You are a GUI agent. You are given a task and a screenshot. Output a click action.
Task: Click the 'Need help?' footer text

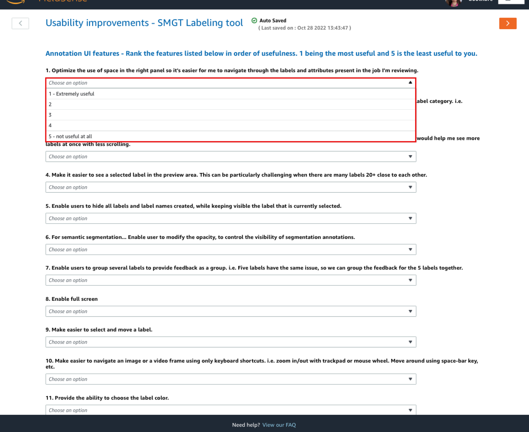(x=246, y=425)
